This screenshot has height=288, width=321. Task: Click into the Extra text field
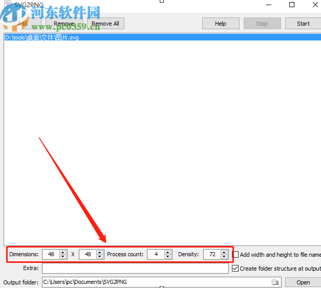pos(135,269)
